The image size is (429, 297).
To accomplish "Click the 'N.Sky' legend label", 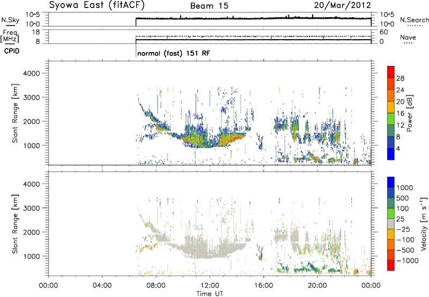I will pos(10,20).
